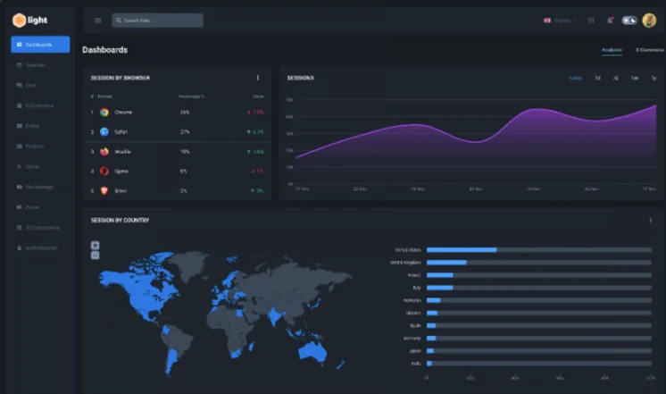Click Mozilla row percentage value
The height and width of the screenshot is (394, 666).
(x=185, y=152)
